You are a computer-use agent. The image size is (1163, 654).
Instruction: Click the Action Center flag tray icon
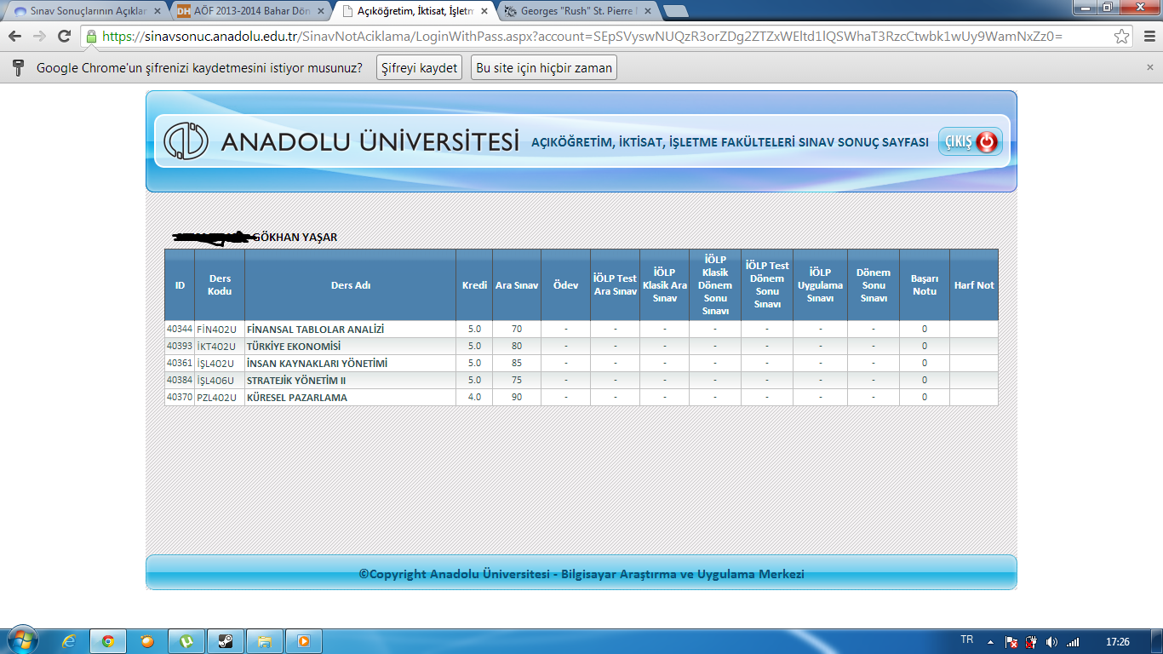pos(1011,642)
